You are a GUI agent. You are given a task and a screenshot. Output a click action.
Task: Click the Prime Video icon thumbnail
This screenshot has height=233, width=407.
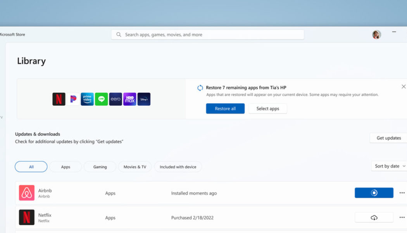point(87,99)
